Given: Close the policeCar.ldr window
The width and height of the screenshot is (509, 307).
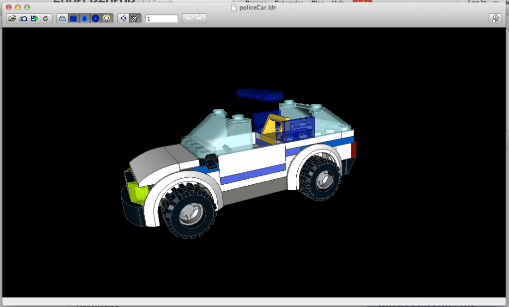Looking at the screenshot, I should pos(9,7).
